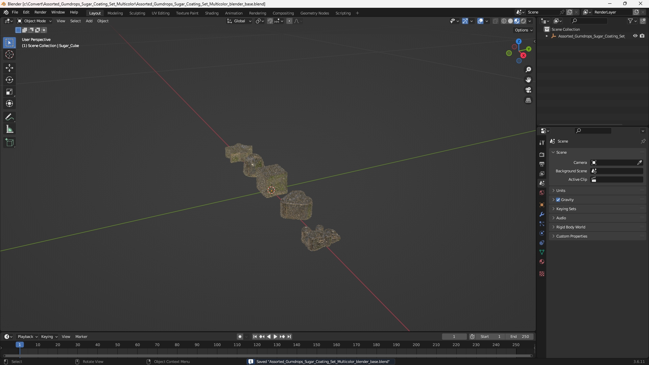Open the Render menu

point(40,12)
